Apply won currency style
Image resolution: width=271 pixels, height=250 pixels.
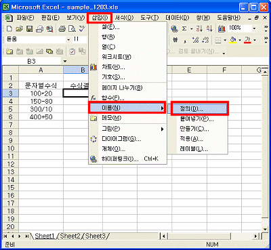point(175,40)
